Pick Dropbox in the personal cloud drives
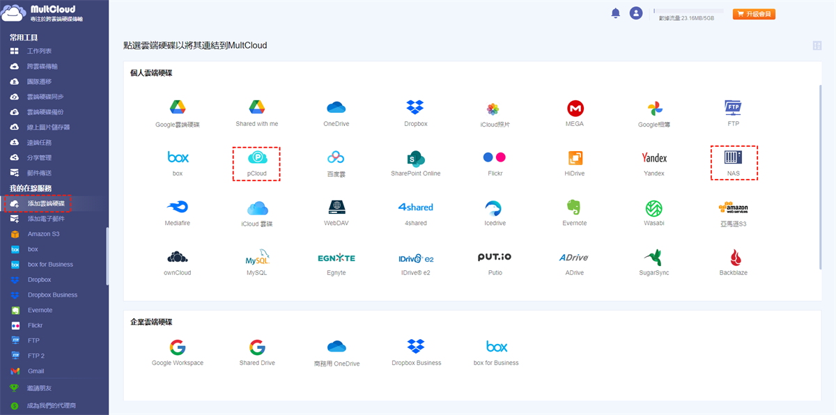 [x=415, y=107]
